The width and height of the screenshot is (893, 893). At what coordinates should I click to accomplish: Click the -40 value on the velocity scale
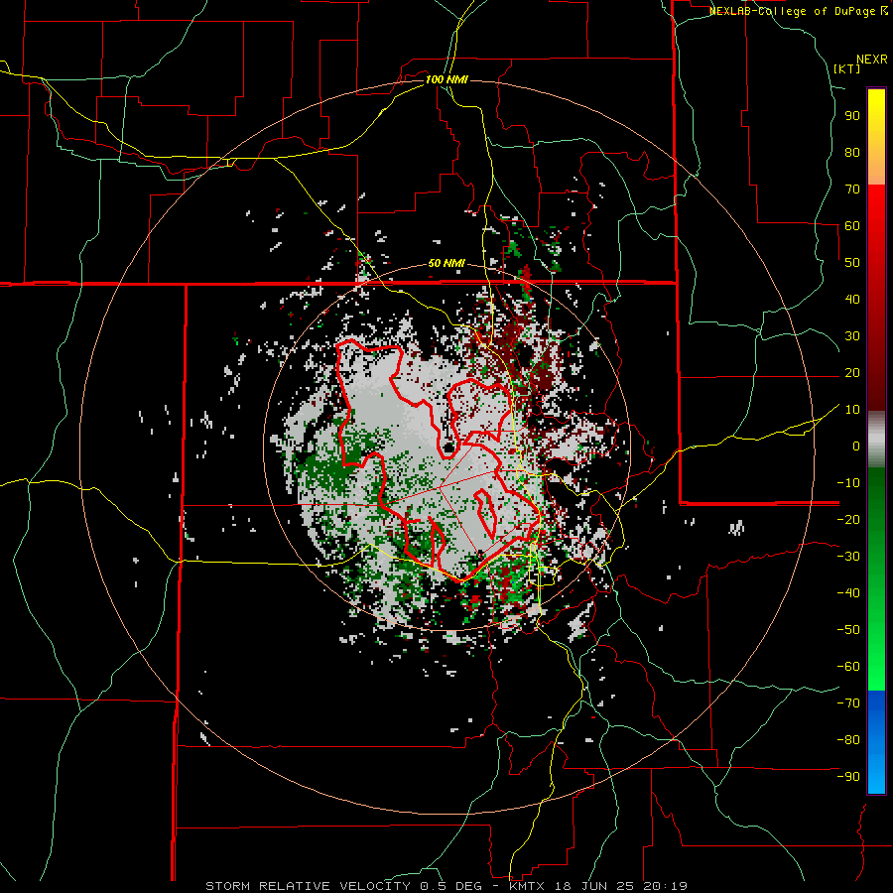pyautogui.click(x=848, y=593)
